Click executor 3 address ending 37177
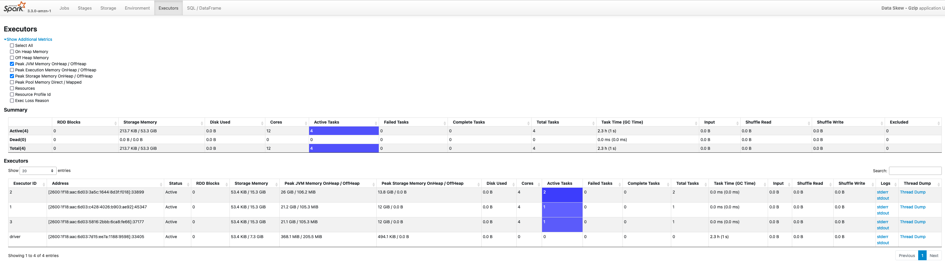The width and height of the screenshot is (945, 262). tap(96, 222)
